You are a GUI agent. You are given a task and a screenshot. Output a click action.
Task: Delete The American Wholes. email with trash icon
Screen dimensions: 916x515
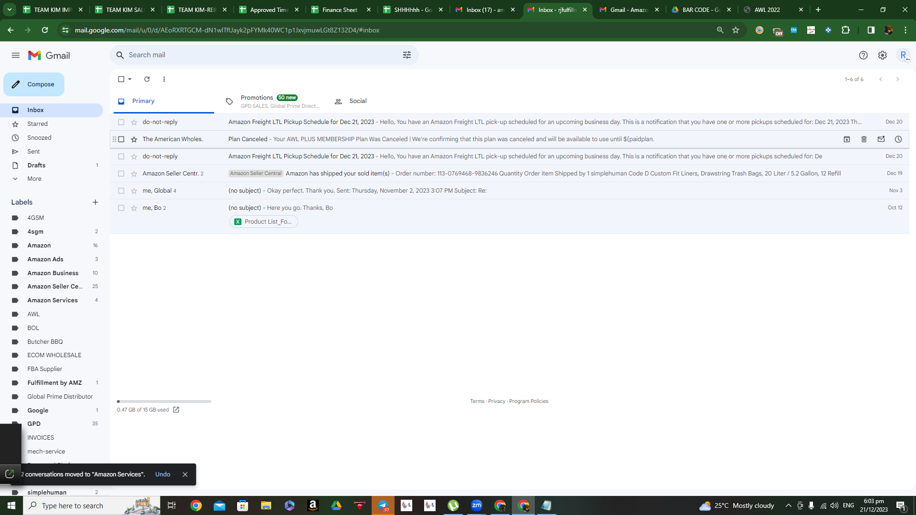click(x=864, y=139)
